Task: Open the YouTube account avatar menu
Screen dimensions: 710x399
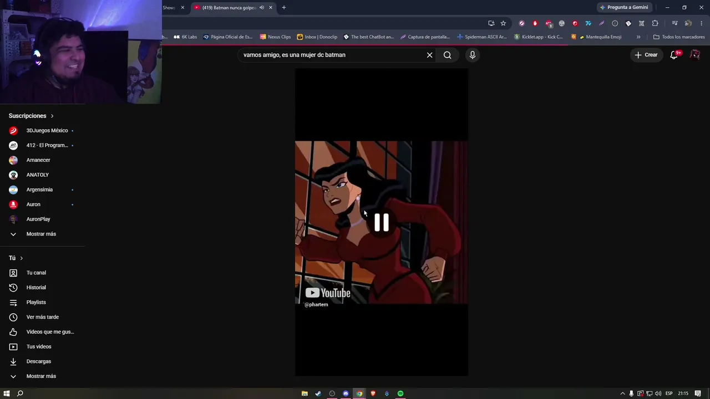Action: pos(695,55)
